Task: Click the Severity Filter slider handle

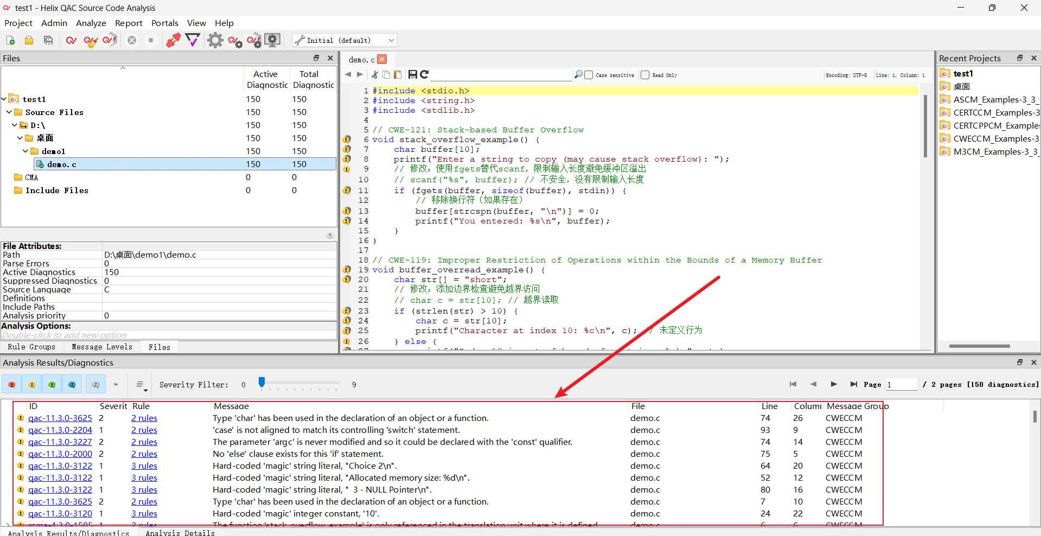Action: [262, 382]
